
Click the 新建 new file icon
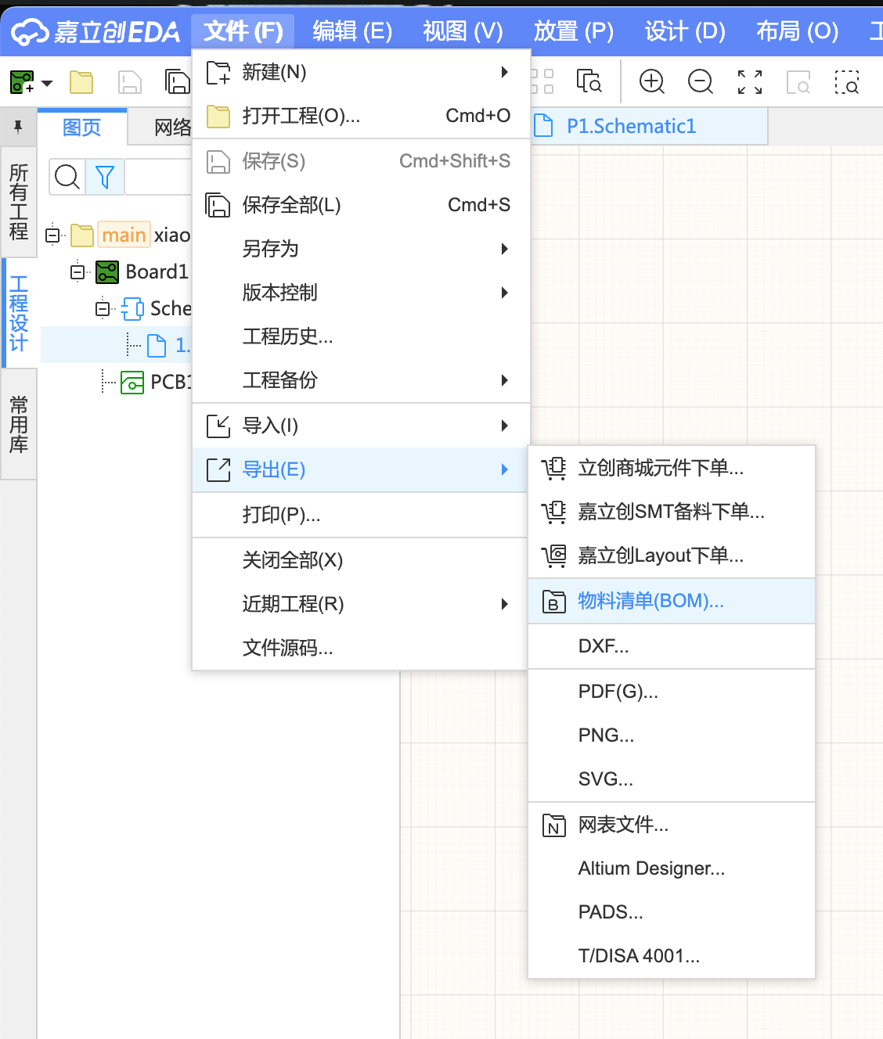[x=218, y=72]
